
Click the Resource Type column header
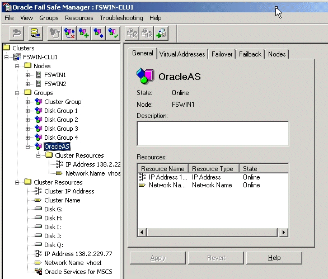click(214, 169)
